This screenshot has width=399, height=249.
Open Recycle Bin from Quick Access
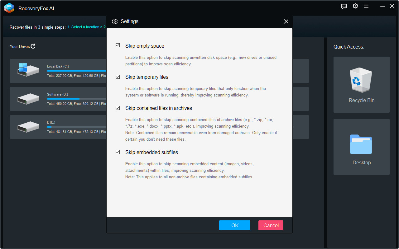[361, 80]
